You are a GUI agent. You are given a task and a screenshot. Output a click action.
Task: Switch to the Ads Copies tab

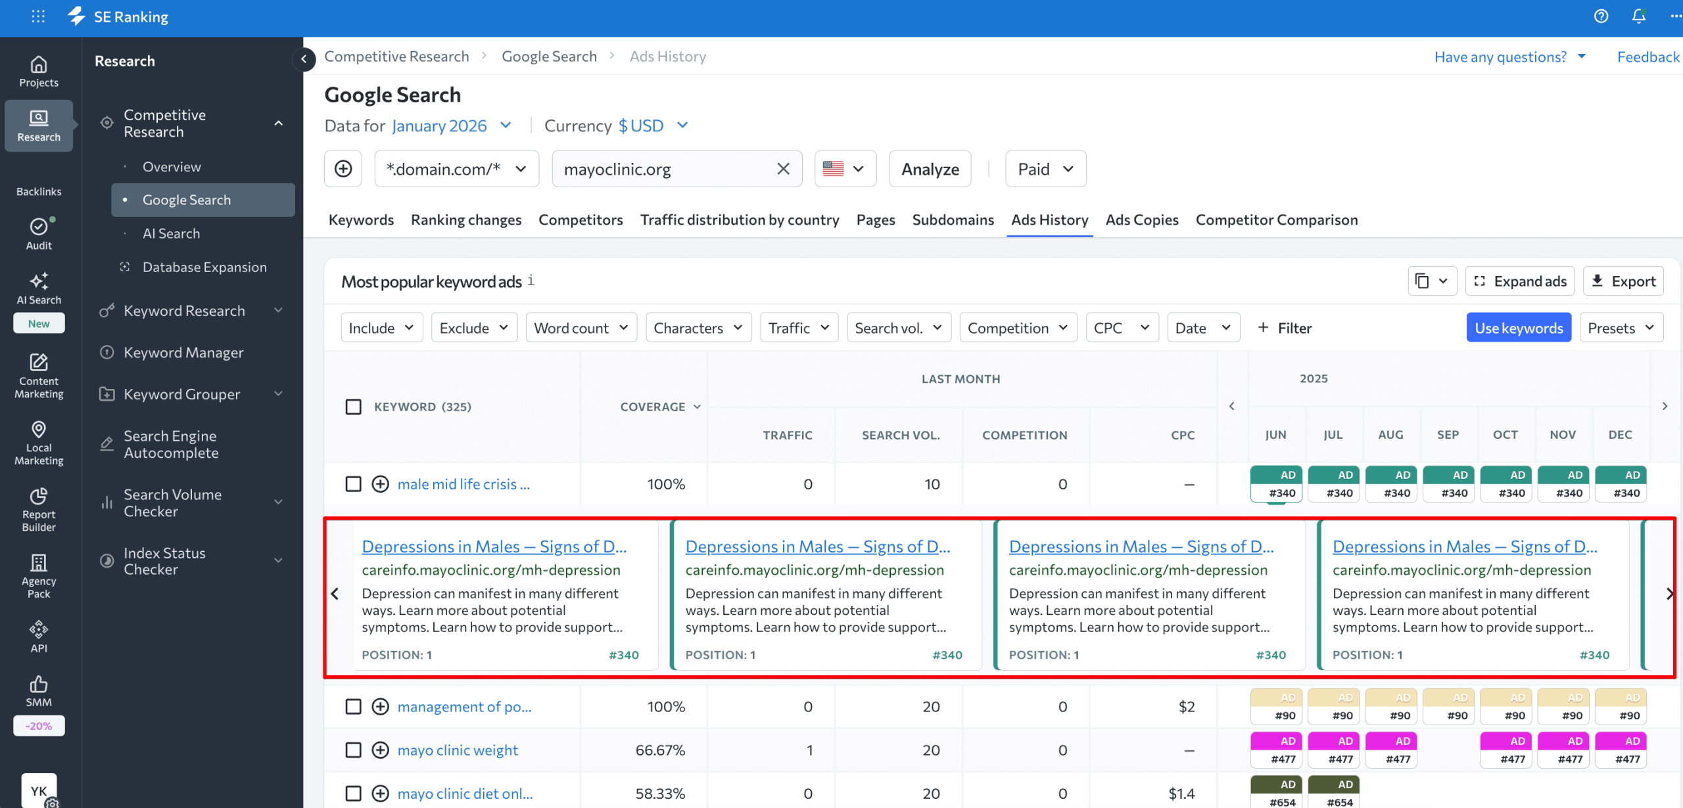[x=1142, y=219]
